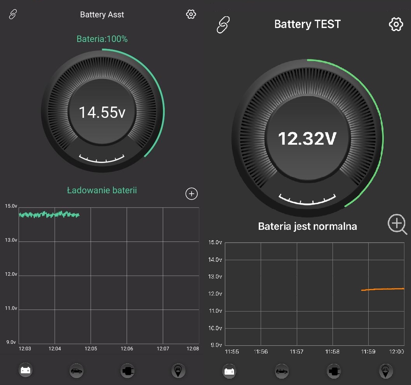The width and height of the screenshot is (411, 385).
Task: Tap the Battery Asst title
Action: point(102,14)
